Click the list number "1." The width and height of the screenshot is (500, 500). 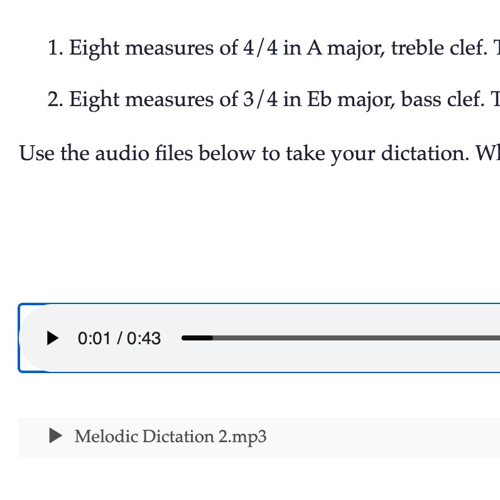point(55,48)
